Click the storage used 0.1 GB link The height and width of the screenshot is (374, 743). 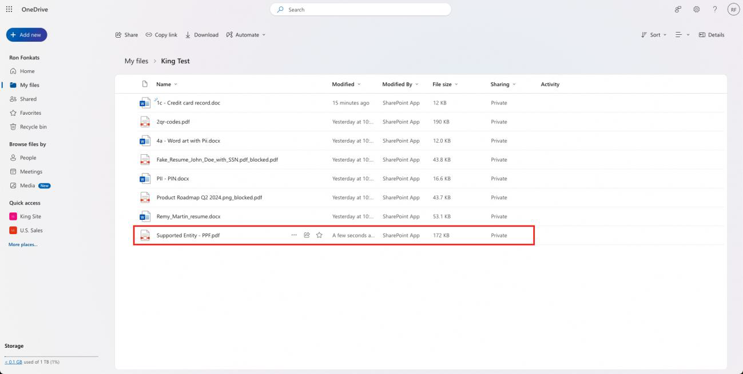[13, 362]
